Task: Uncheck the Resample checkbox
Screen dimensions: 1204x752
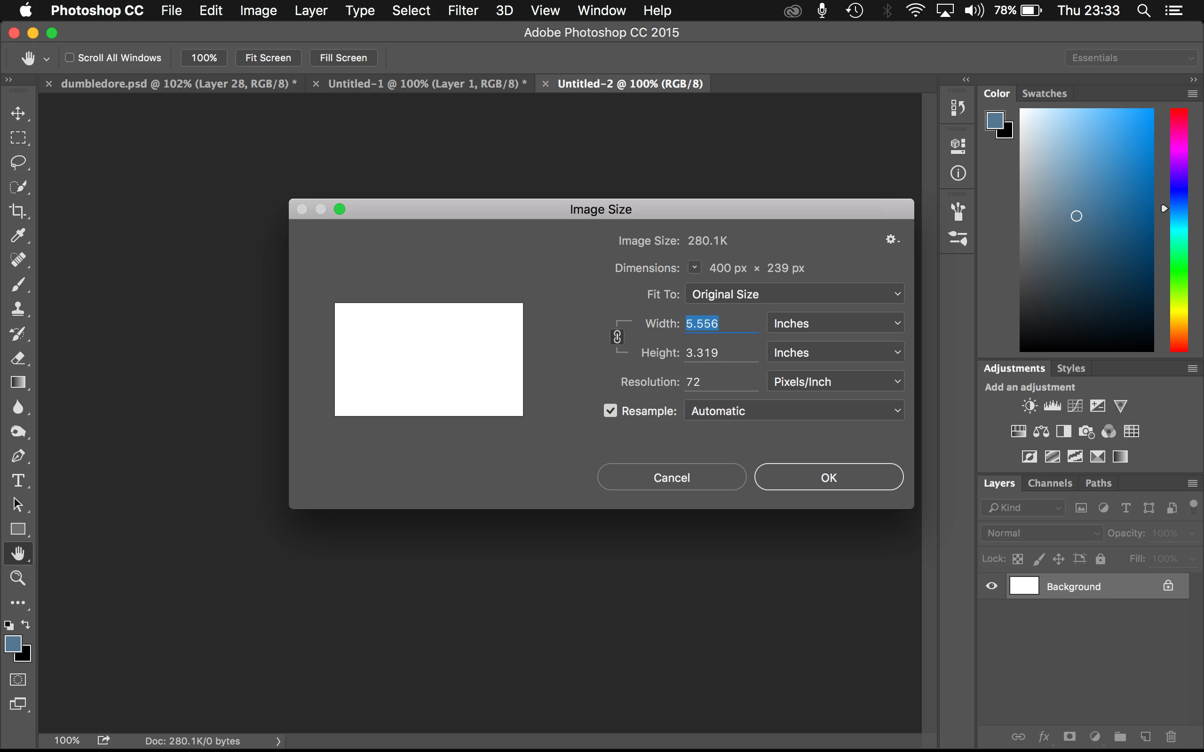Action: click(x=610, y=410)
